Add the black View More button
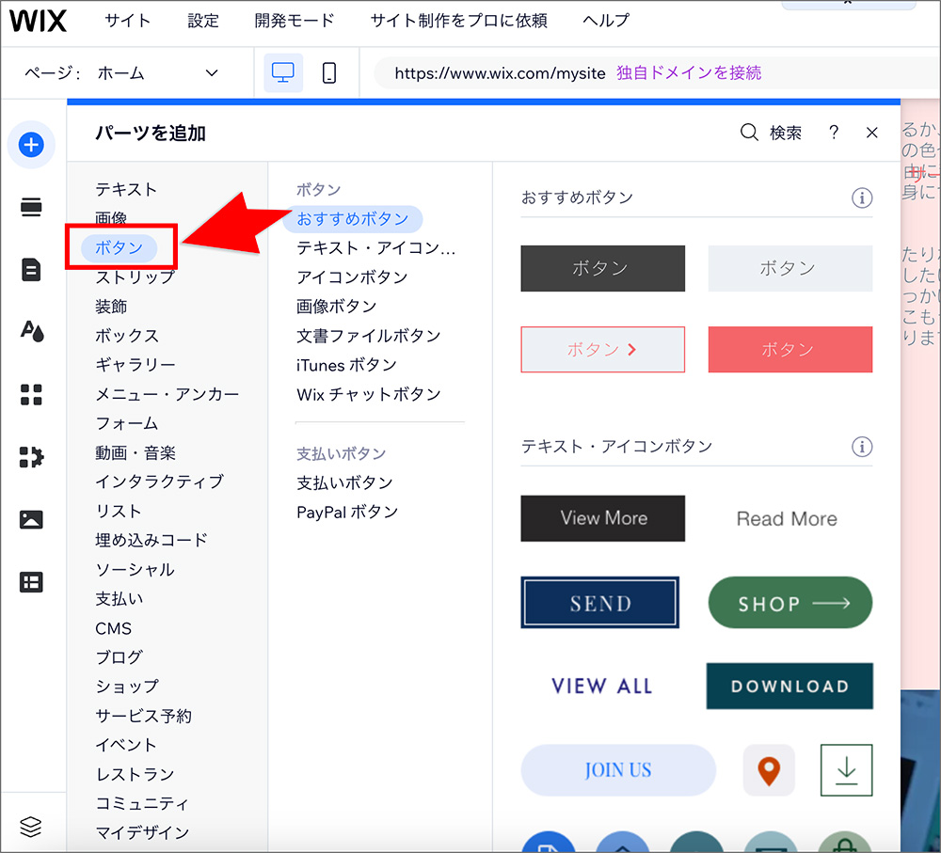Image resolution: width=941 pixels, height=853 pixels. (x=602, y=518)
